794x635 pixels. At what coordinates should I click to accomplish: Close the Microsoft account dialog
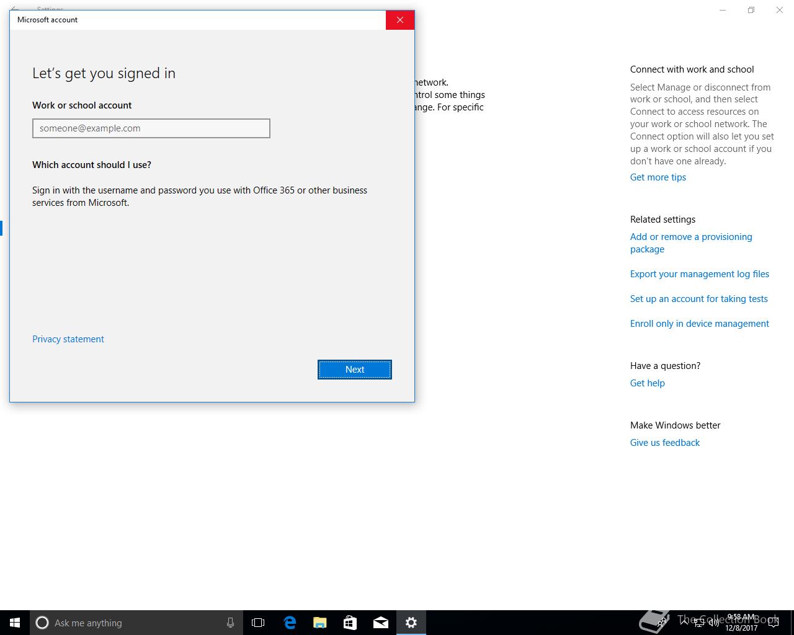tap(400, 20)
